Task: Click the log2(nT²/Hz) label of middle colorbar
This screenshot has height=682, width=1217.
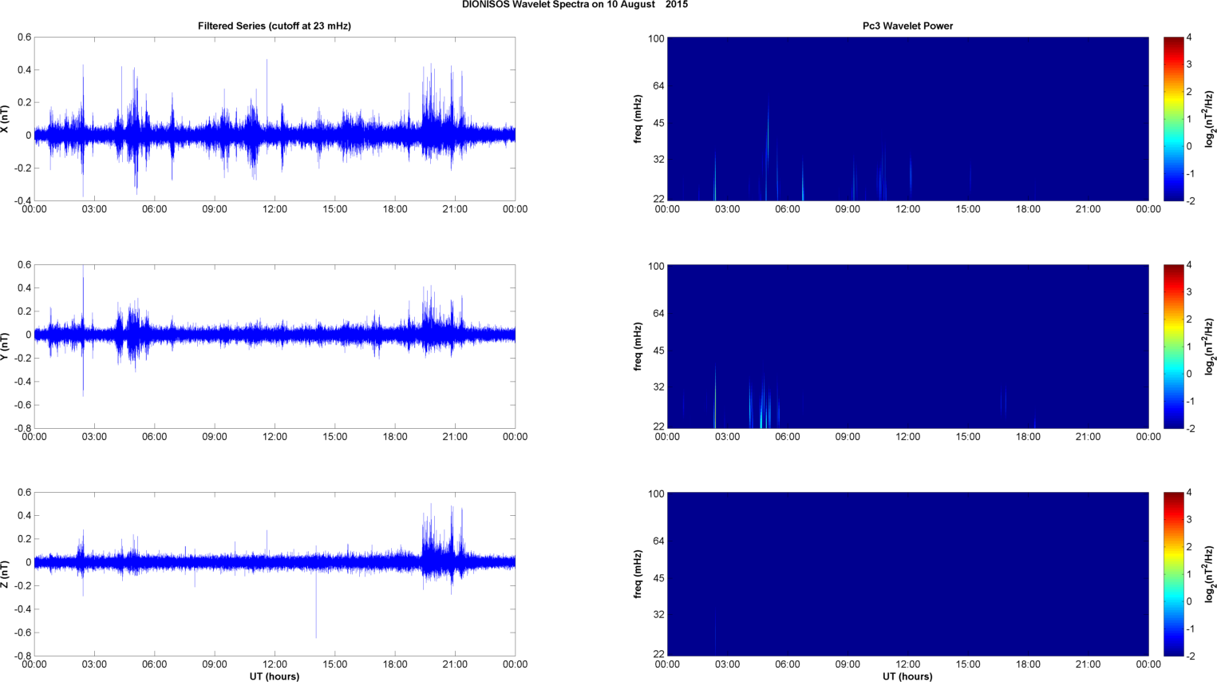Action: (x=1209, y=347)
